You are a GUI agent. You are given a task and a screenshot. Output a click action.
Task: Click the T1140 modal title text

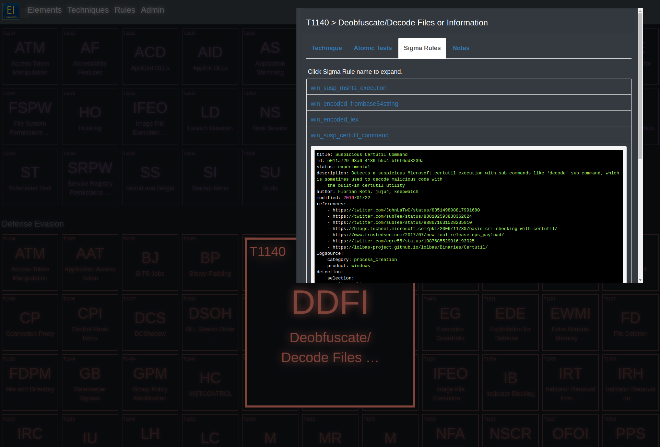pos(397,23)
